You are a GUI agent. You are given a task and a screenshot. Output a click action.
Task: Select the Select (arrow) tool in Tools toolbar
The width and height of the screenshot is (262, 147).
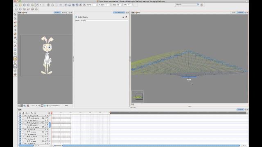click(x=15, y=14)
